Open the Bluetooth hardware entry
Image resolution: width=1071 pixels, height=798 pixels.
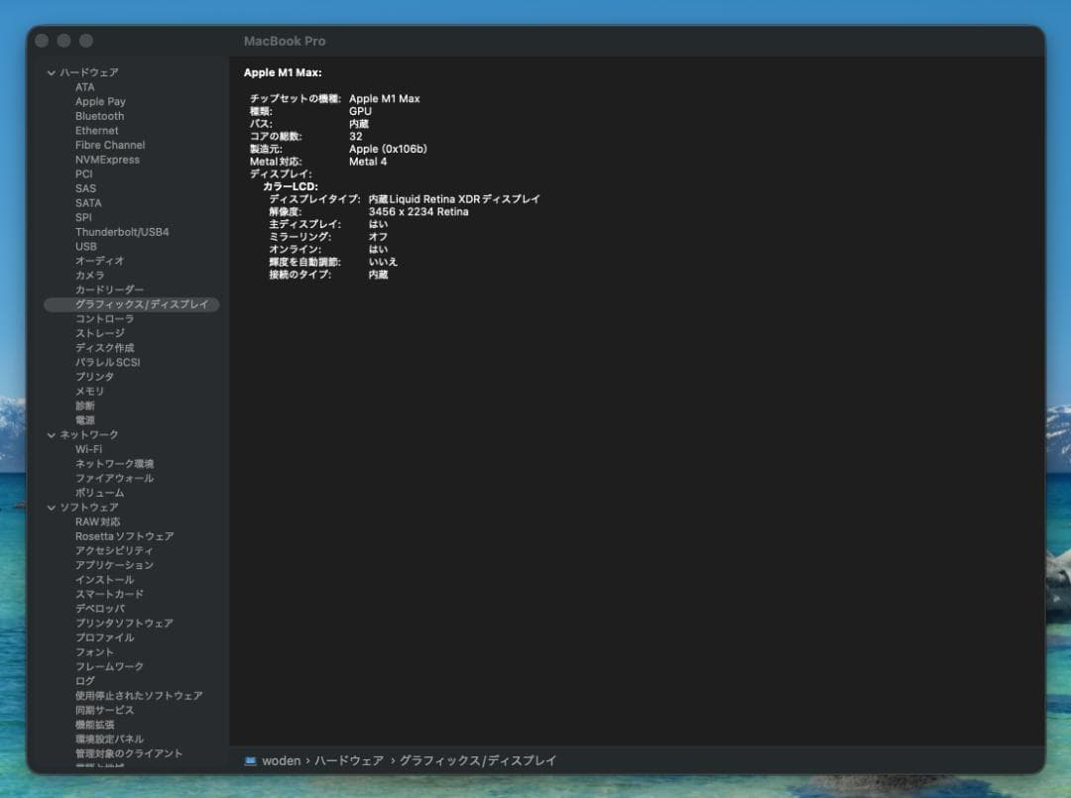tap(100, 116)
